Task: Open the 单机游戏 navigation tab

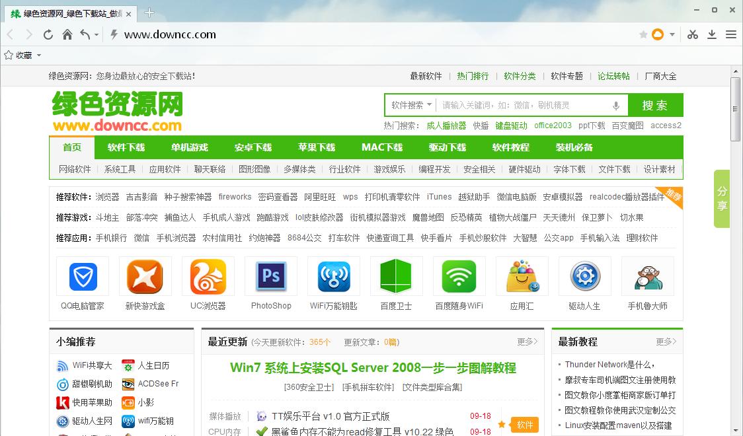Action: [190, 148]
